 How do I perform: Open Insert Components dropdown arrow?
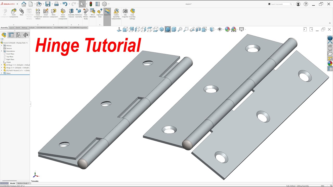[x=14, y=25]
